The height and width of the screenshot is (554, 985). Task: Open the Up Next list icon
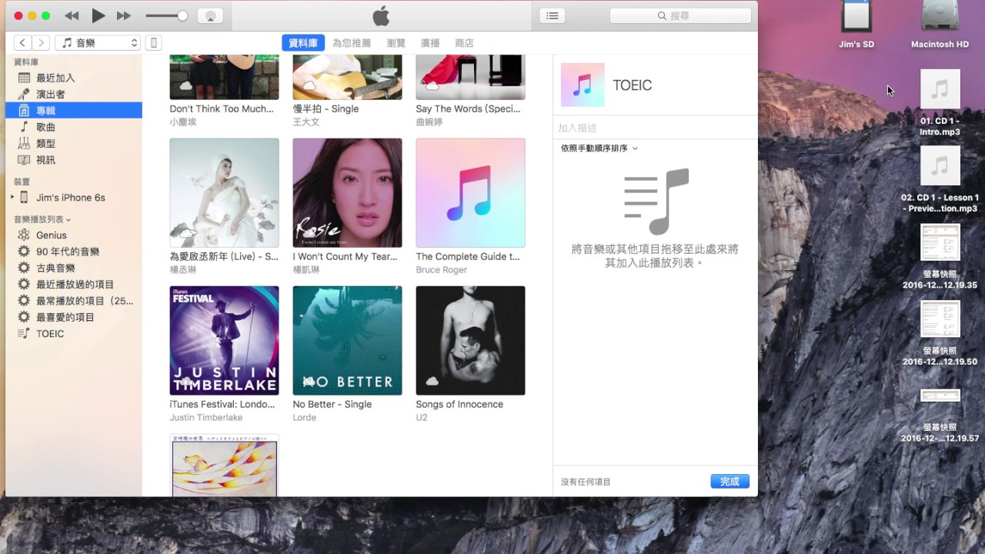pos(552,15)
